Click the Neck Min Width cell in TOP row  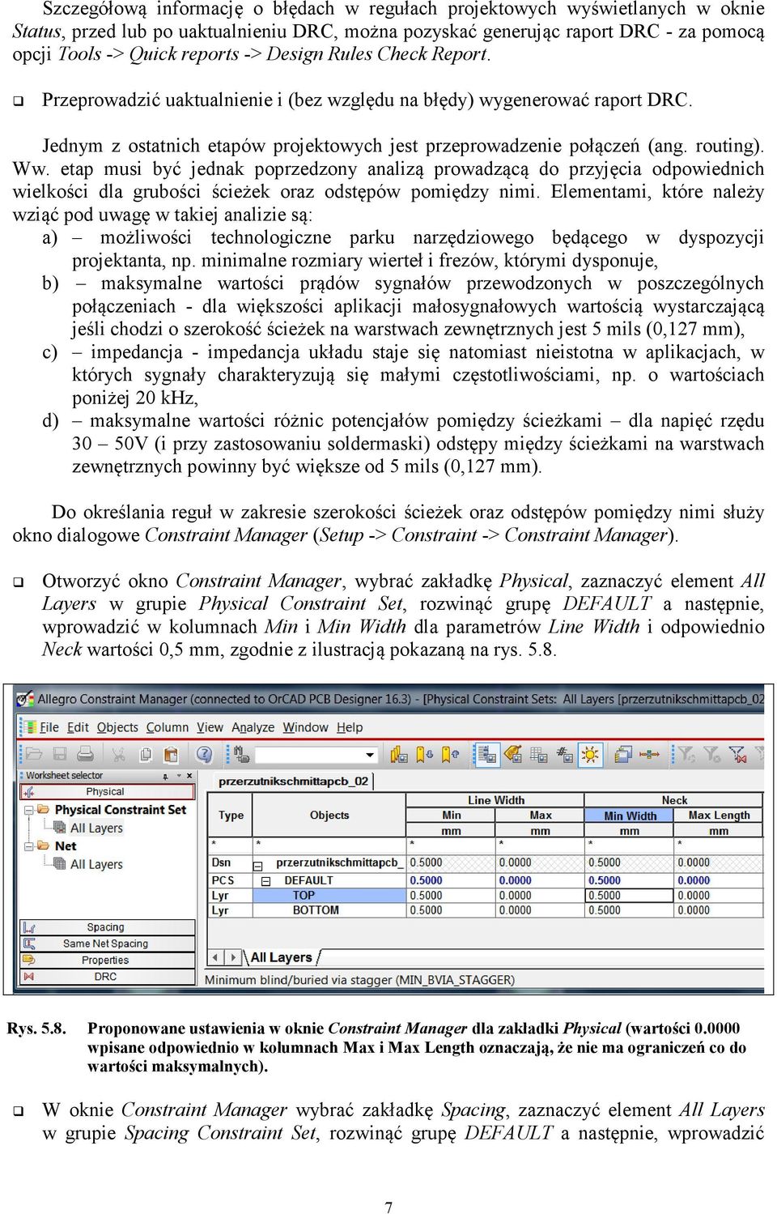pos(630,896)
